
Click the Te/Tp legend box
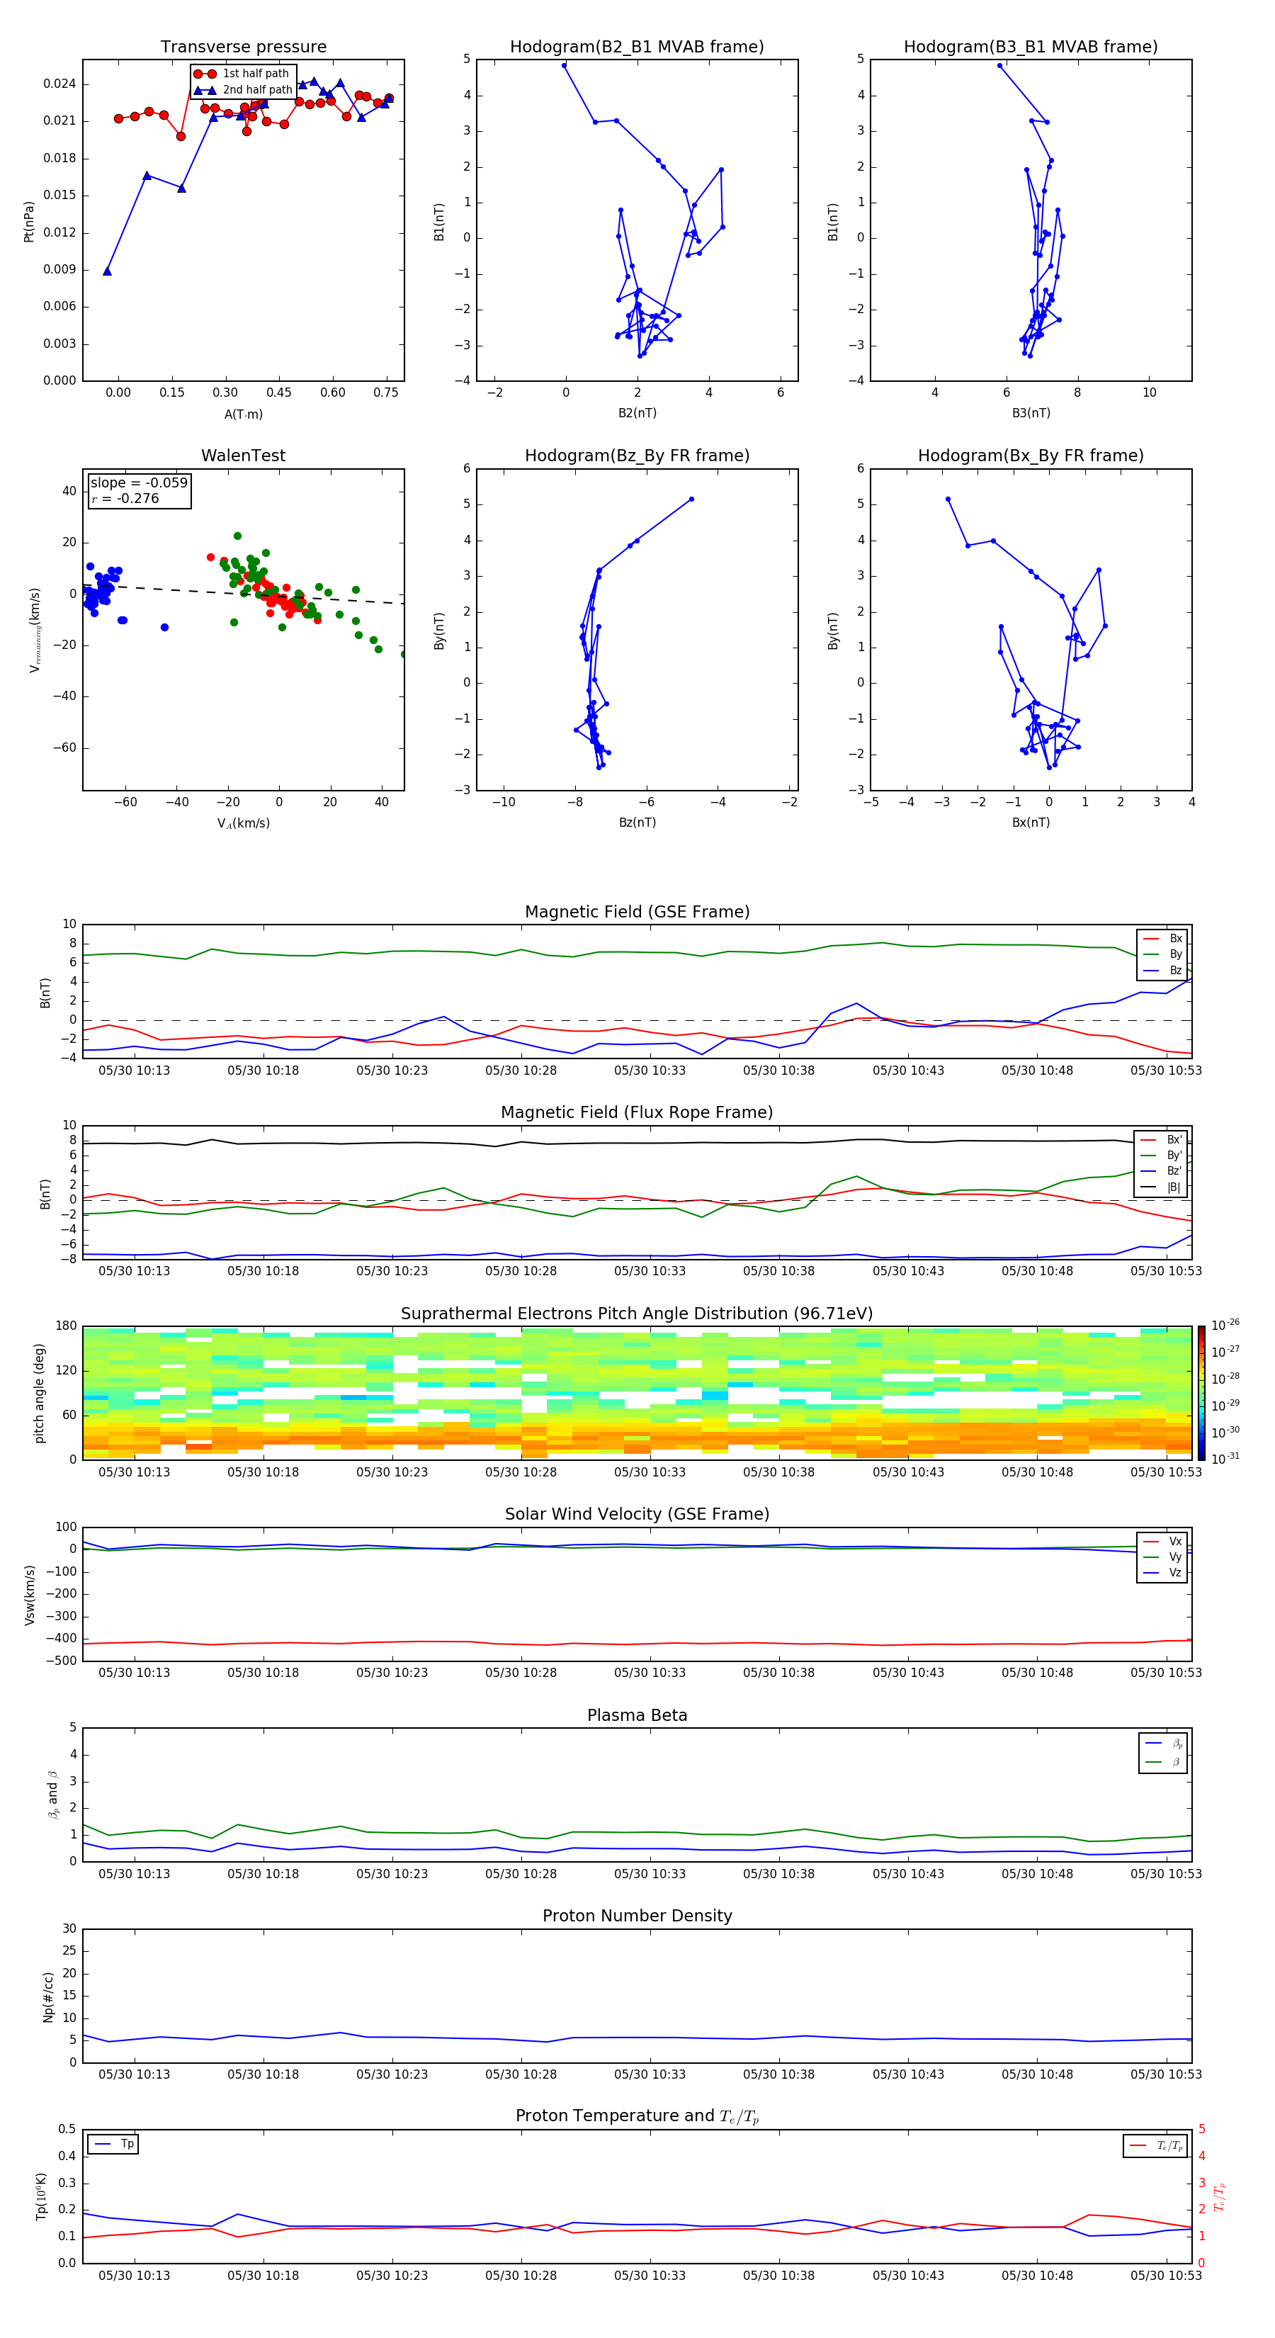(x=1155, y=2145)
